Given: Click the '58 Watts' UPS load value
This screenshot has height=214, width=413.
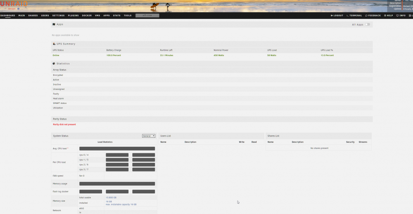Looking at the screenshot, I should [272, 55].
